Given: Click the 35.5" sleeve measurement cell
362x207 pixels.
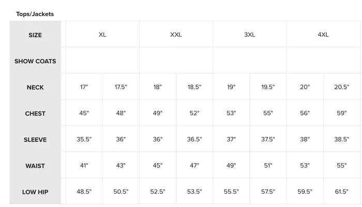Looking at the screenshot, I should 84,139.
